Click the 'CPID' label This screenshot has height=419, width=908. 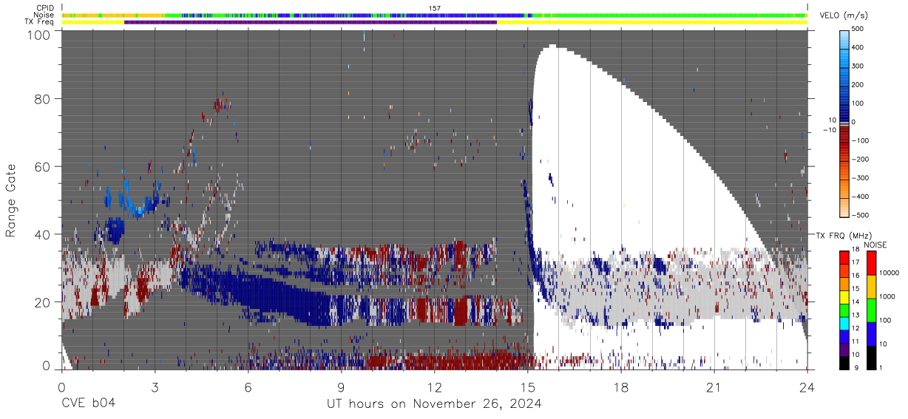pyautogui.click(x=44, y=8)
